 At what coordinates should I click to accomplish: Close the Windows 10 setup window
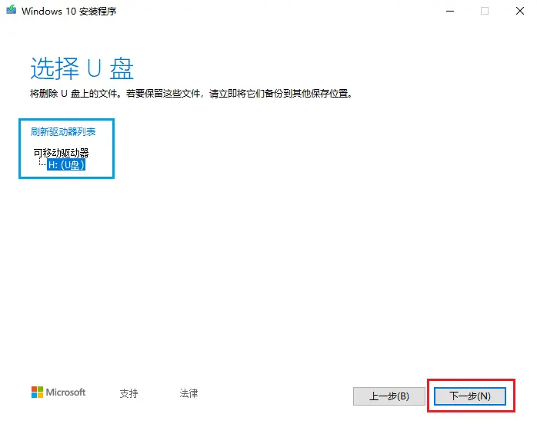(x=519, y=12)
